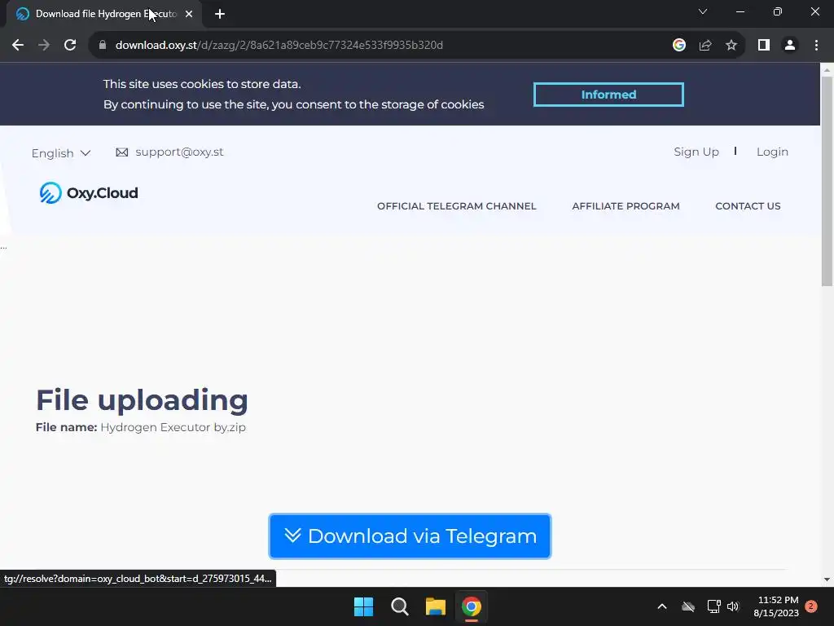Open File Explorer from taskbar
This screenshot has width=834, height=626.
tap(435, 606)
